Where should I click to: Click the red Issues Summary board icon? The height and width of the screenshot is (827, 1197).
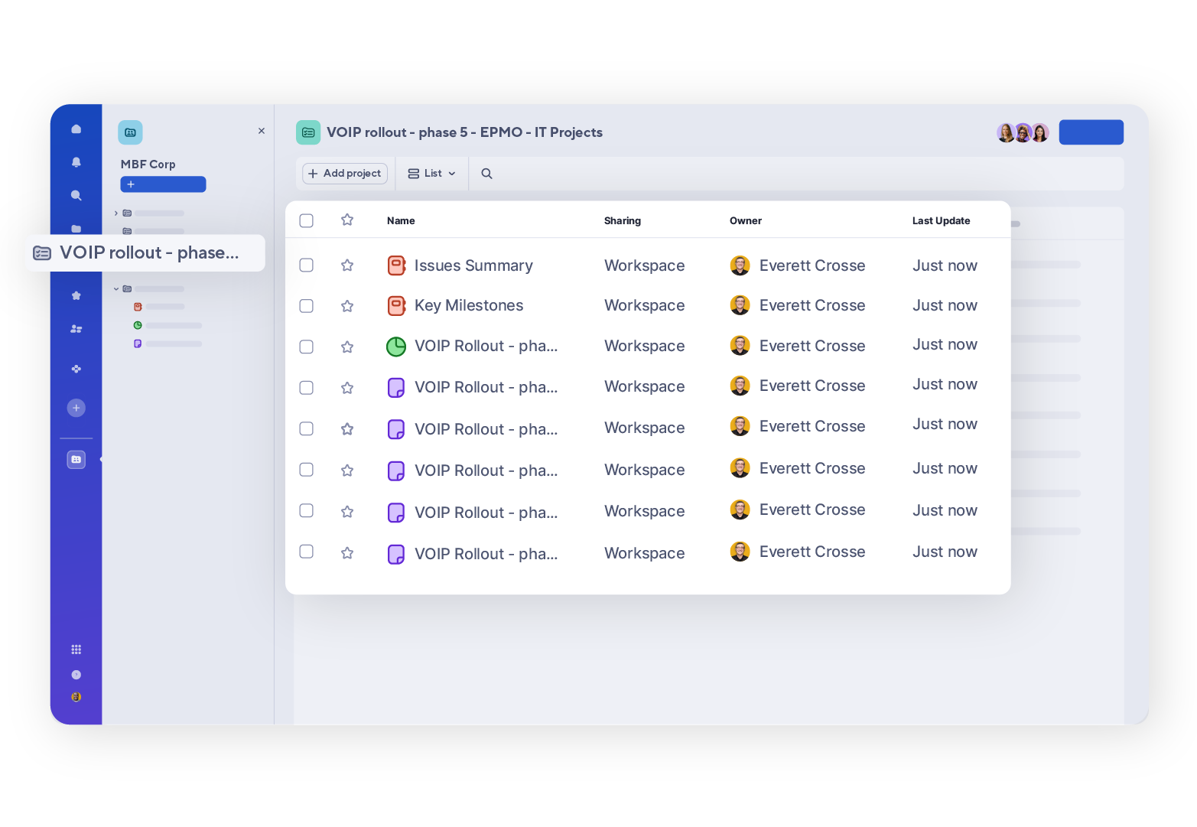396,265
